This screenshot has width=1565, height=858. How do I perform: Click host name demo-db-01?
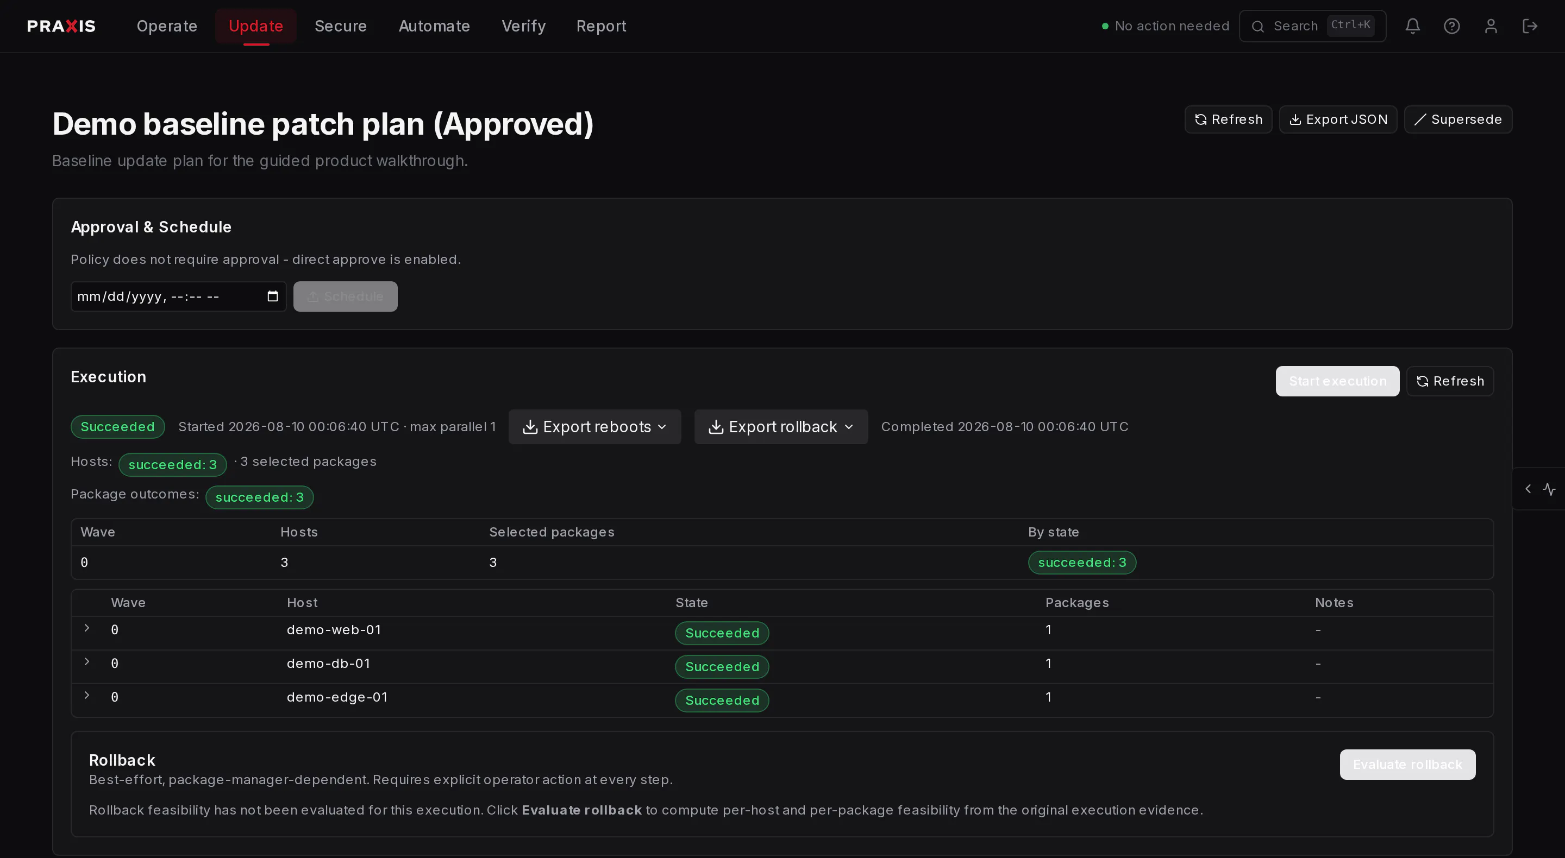click(x=328, y=663)
